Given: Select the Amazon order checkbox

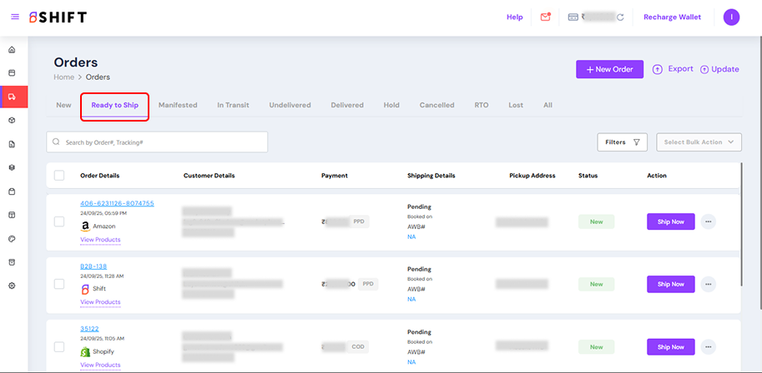Looking at the screenshot, I should [59, 221].
